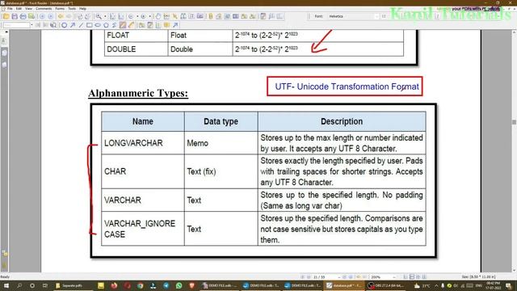This screenshot has width=517, height=291.
Task: Select the eraser tool next to pencil
Action: pyautogui.click(x=131, y=25)
